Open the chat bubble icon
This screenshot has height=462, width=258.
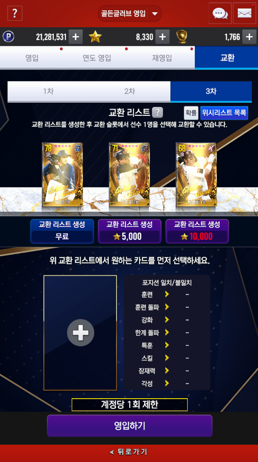click(x=220, y=13)
